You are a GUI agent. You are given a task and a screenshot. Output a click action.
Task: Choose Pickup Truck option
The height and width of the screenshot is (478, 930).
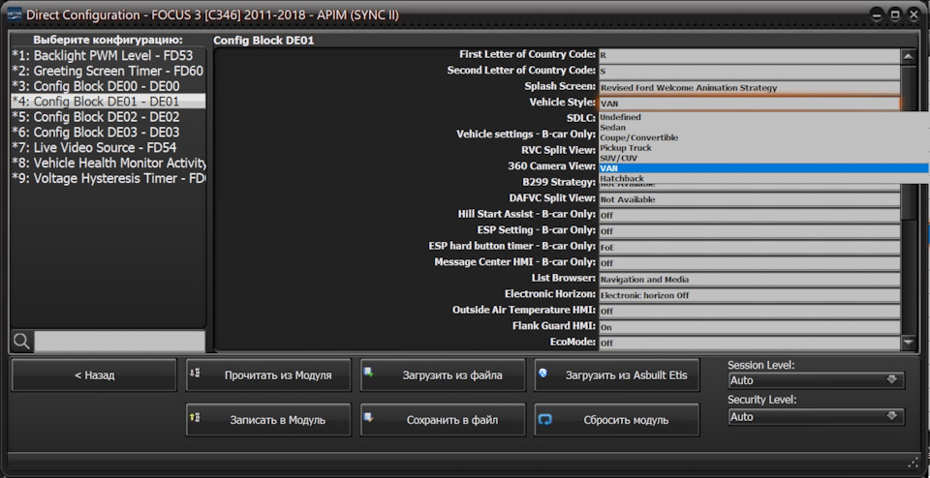[x=764, y=147]
